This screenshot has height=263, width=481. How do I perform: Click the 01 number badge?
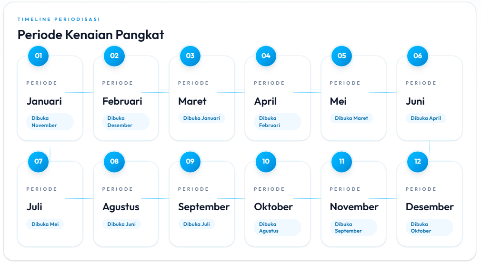(39, 56)
